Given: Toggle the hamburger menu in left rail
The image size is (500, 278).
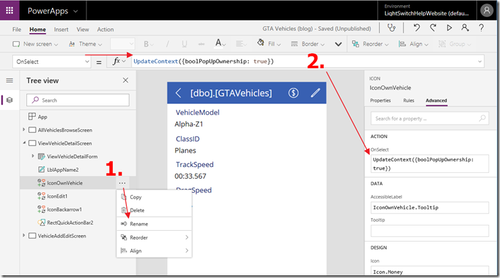Looking at the screenshot, I should click(9, 81).
